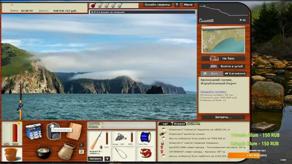Follow the Продлить путевку link

pos(213,92)
